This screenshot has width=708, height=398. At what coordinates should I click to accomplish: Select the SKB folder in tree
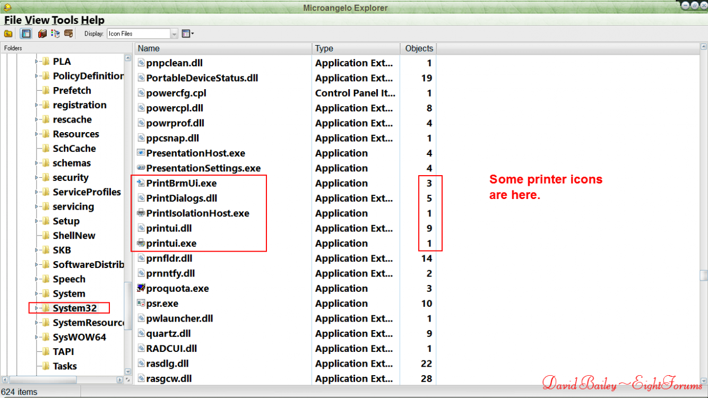62,250
